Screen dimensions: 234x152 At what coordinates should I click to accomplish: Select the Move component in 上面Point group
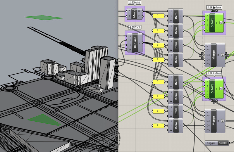coord(134,13)
